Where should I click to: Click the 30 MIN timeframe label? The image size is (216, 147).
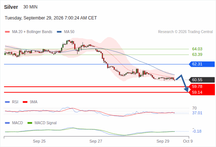30,7
